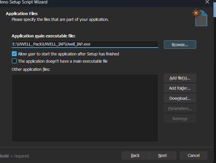Check The application doesn't have a main executable
The width and height of the screenshot is (216, 163).
click(14, 61)
